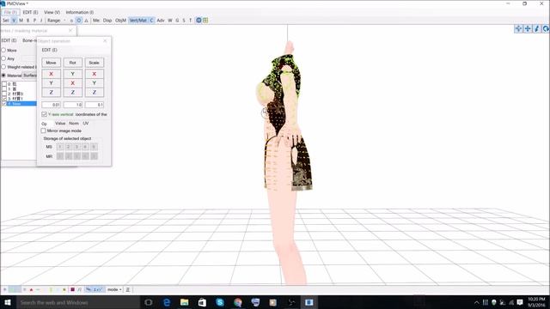
Task: Toggle checkbox for material 0
Action: [4, 84]
